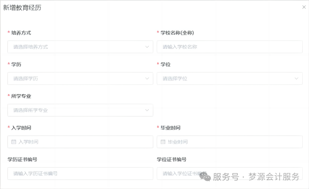Click chevron arrow of 所学专业 select

(147, 110)
